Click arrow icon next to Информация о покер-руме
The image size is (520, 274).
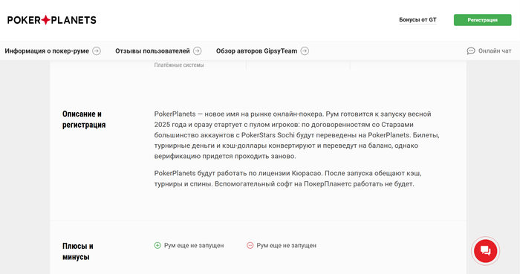click(x=97, y=51)
